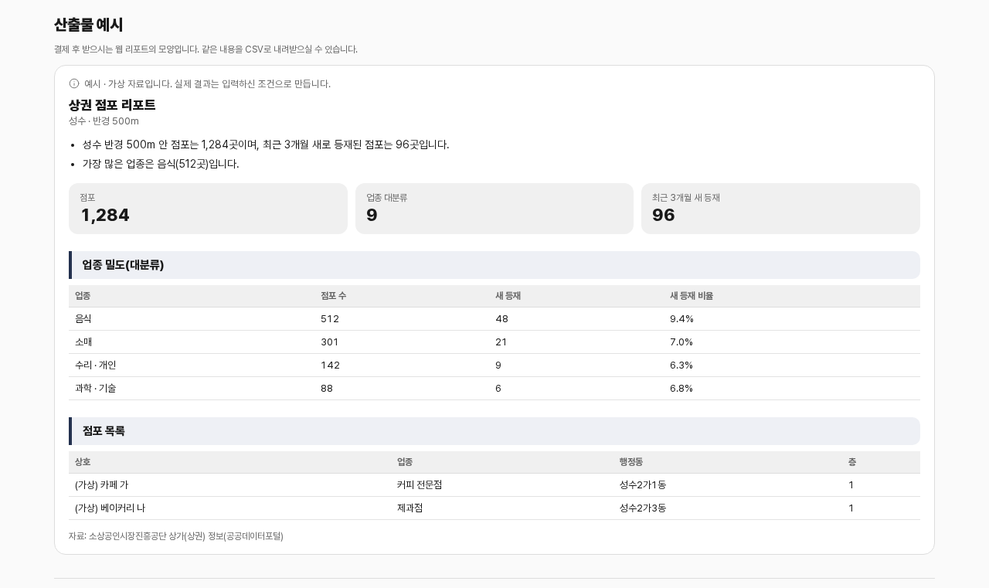Click the bullet about most common 업종 음식(512곳)
The image size is (989, 588).
161,164
